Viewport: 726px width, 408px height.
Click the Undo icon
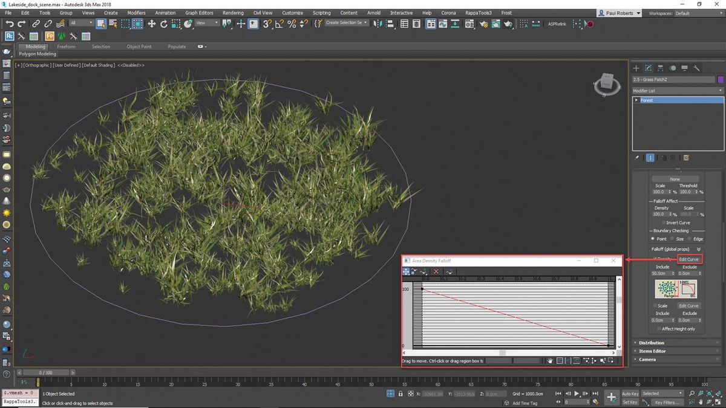tap(10, 24)
